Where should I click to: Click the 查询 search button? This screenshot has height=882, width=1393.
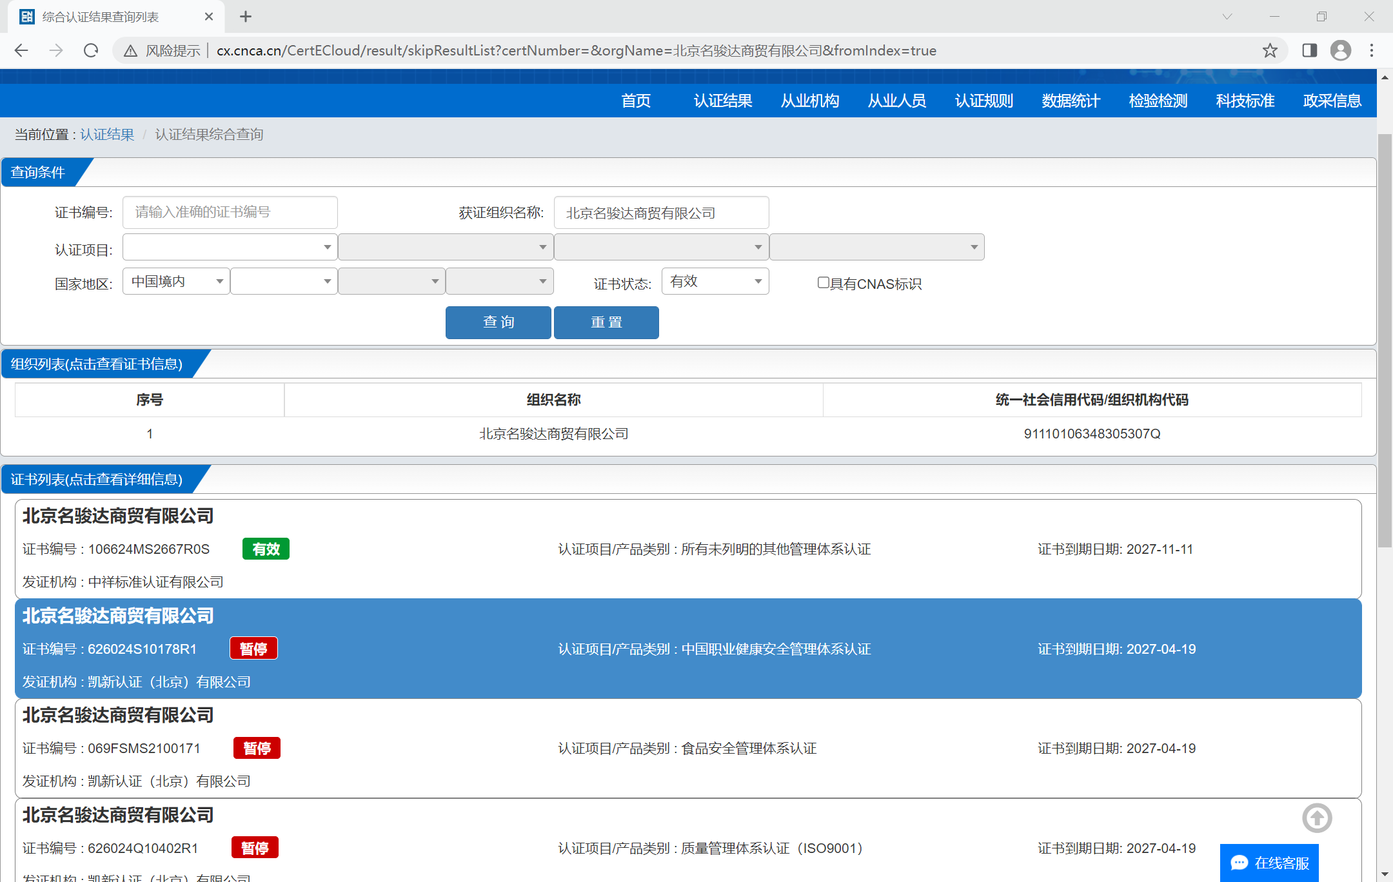click(x=499, y=322)
